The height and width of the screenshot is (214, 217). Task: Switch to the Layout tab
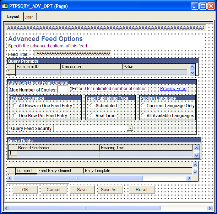click(x=13, y=16)
